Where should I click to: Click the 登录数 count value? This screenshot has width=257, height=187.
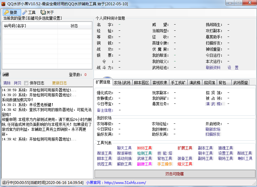click(x=85, y=75)
